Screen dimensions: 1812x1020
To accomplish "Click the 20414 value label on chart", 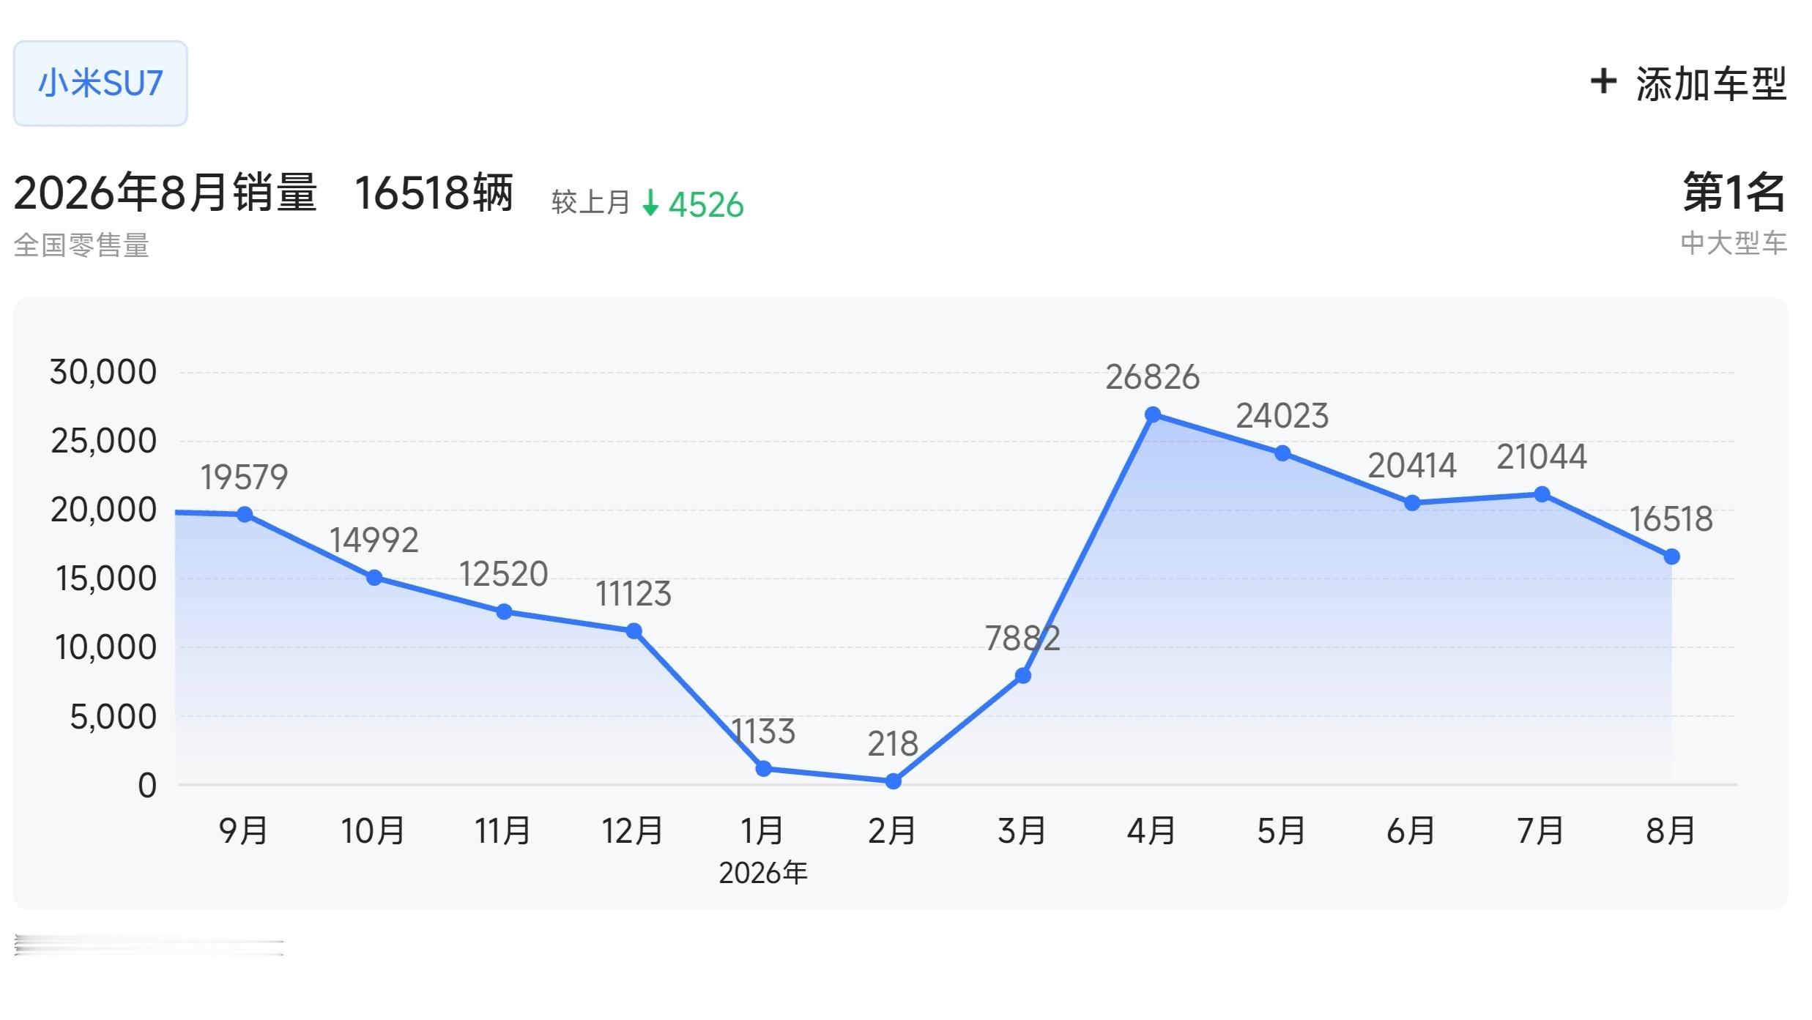I will [x=1412, y=466].
